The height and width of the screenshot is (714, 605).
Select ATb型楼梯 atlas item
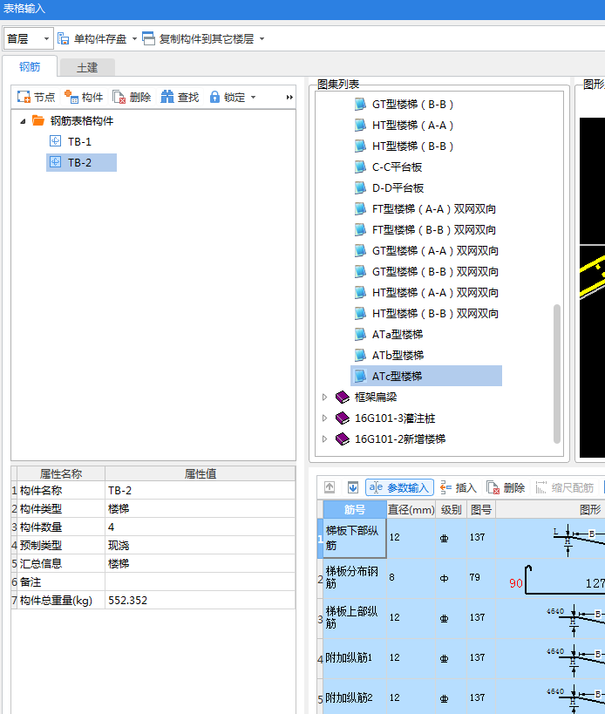point(398,356)
